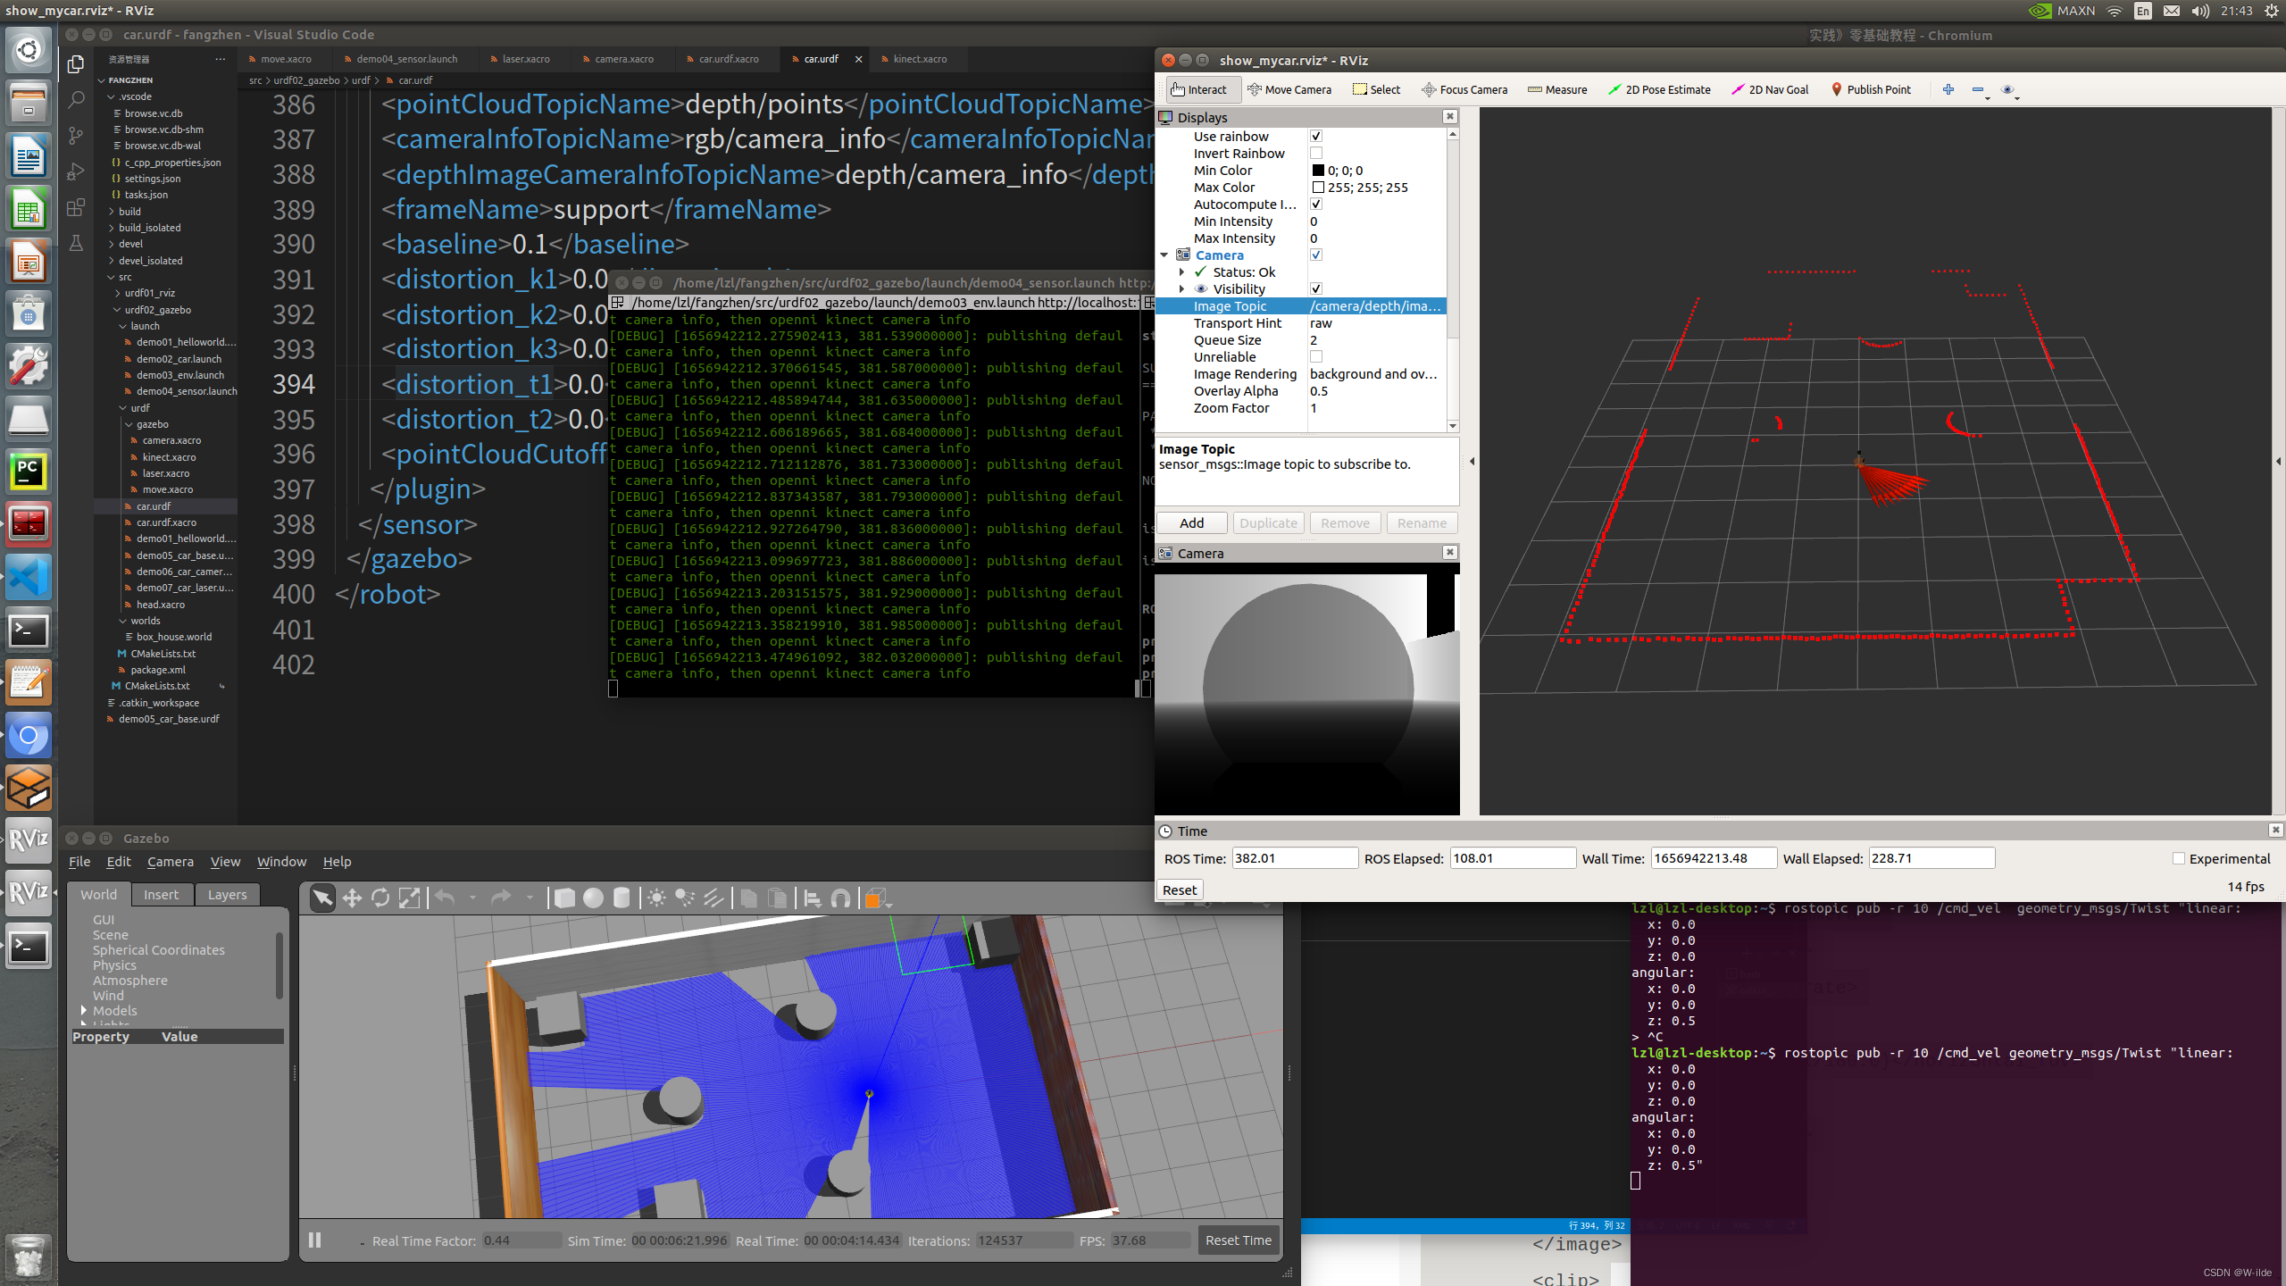
Task: Toggle Use rainbow checkbox
Action: click(x=1316, y=136)
